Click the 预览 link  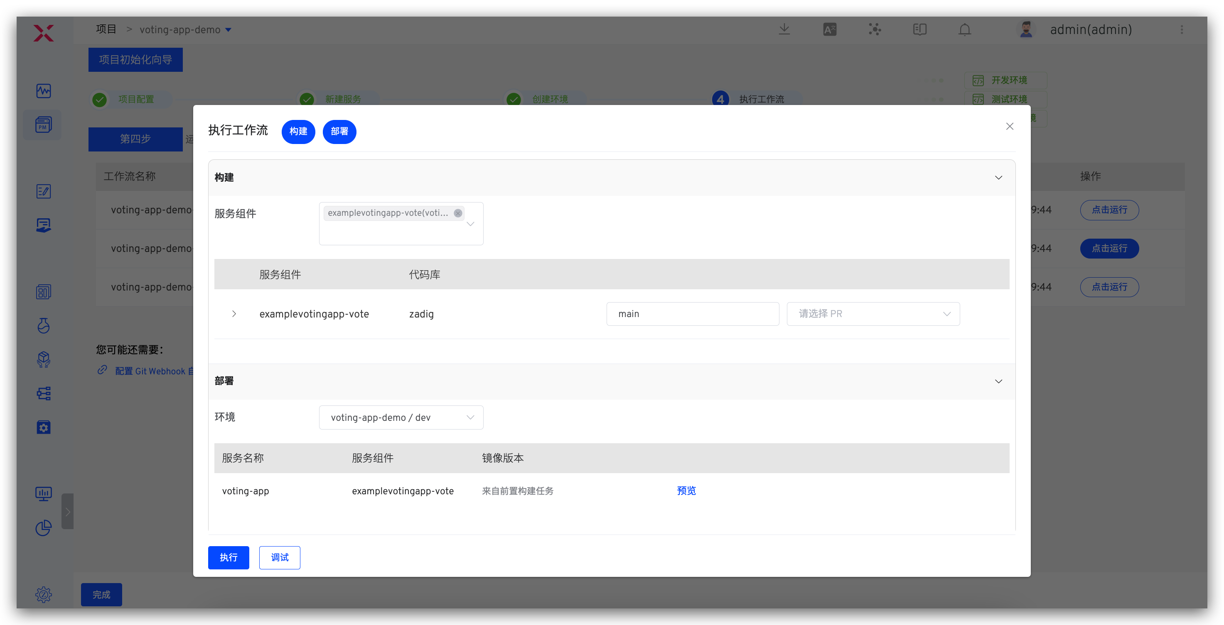click(686, 491)
